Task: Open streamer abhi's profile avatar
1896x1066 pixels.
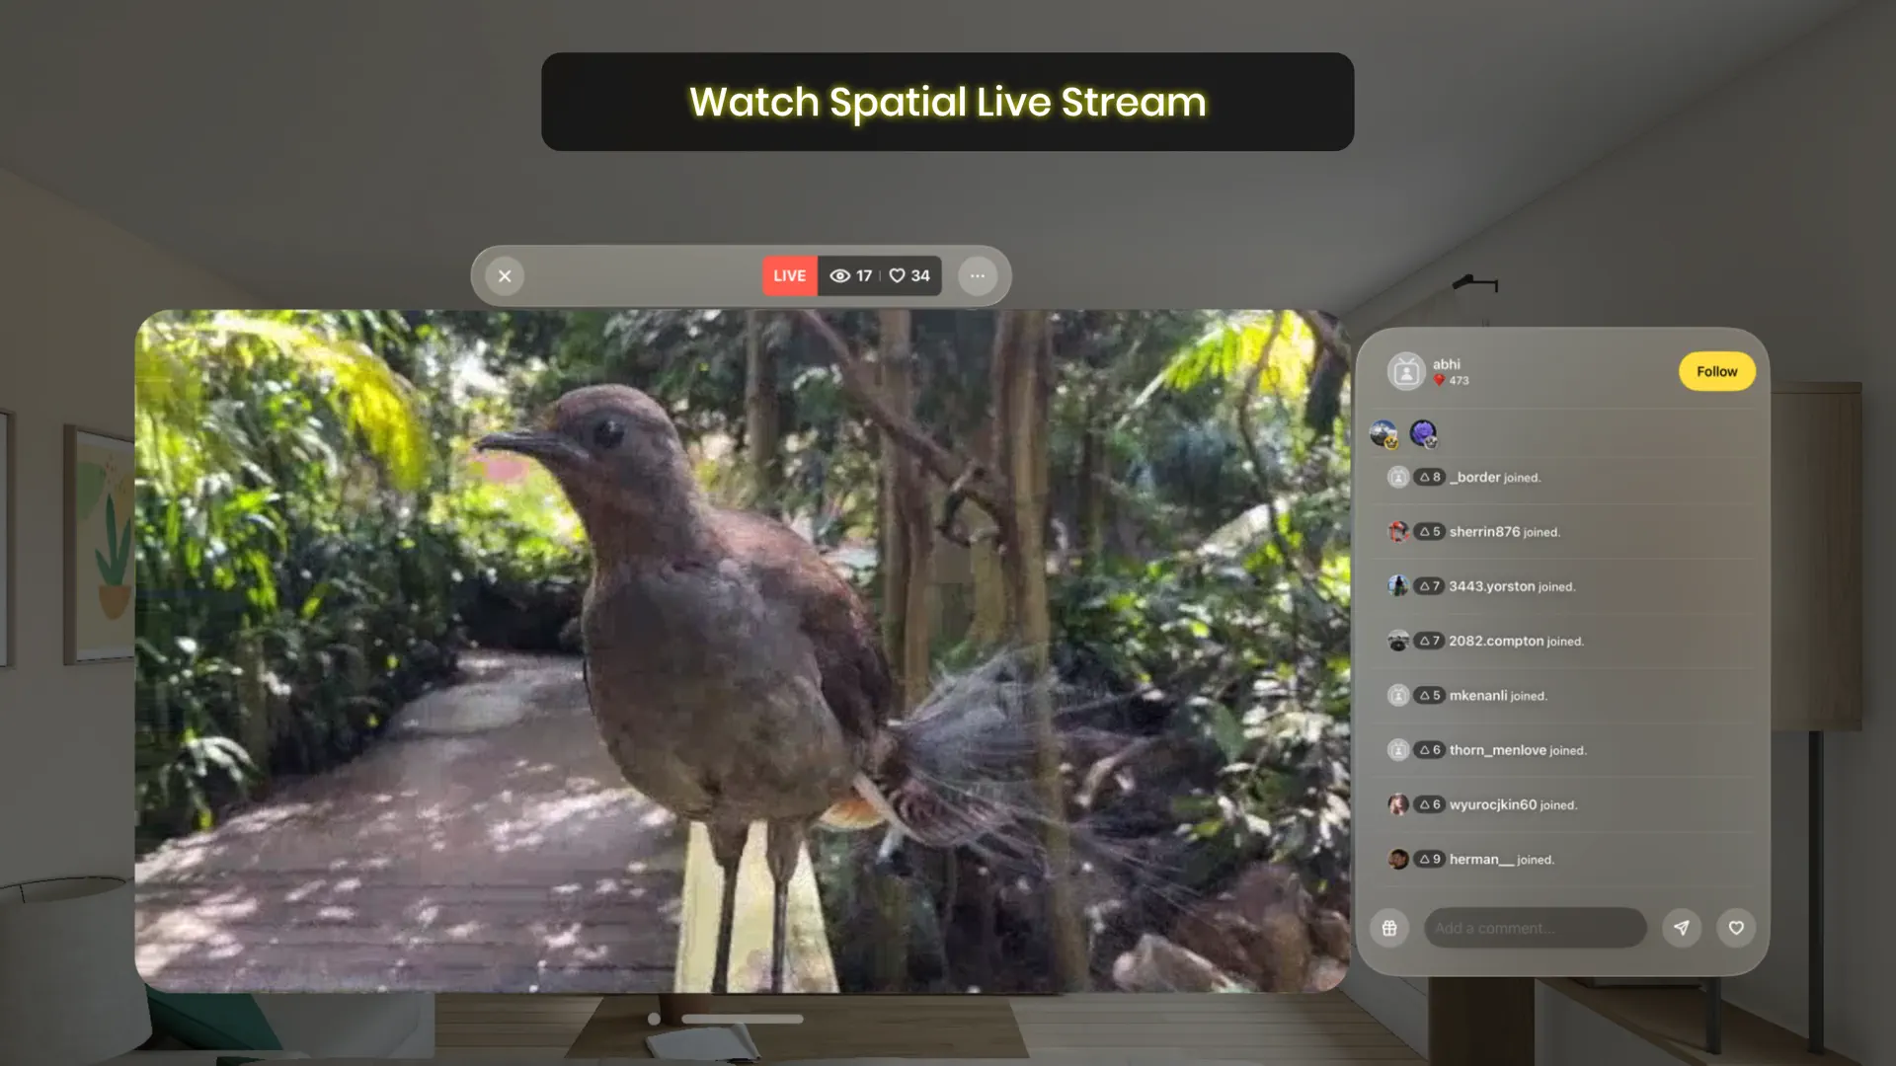Action: point(1405,371)
